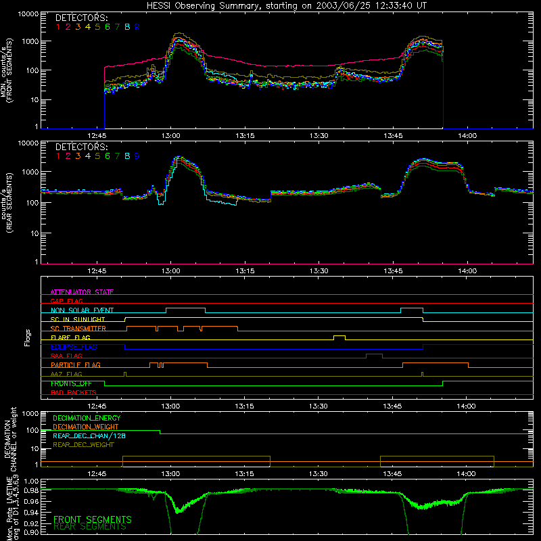Click the SC_TRANSMITTER flag label
Image resolution: width=541 pixels, height=541 pixels.
78,329
